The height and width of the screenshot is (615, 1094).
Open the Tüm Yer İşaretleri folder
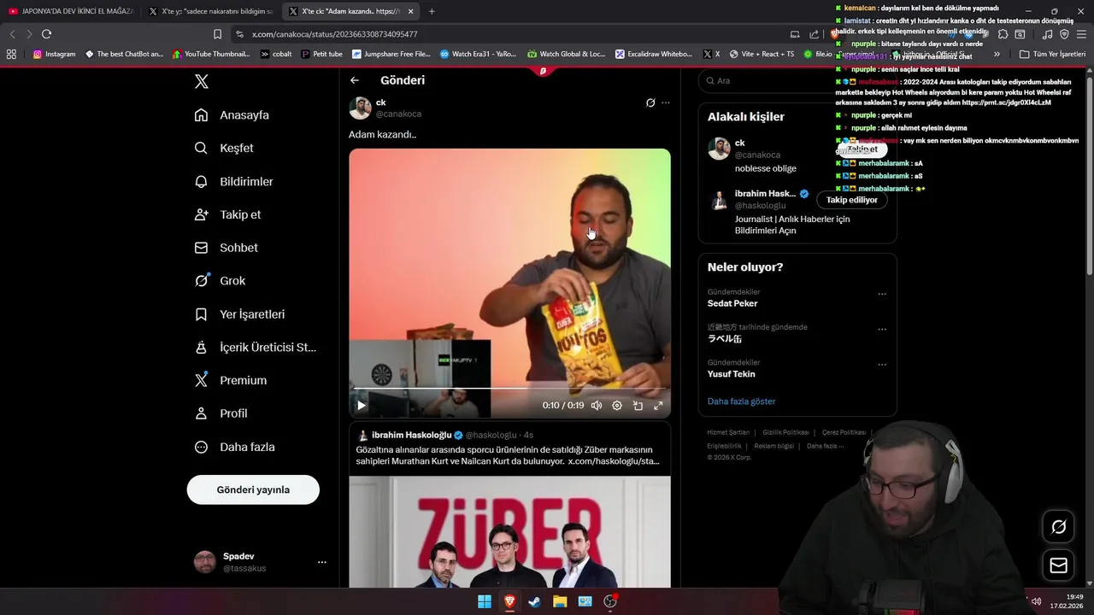click(1052, 54)
